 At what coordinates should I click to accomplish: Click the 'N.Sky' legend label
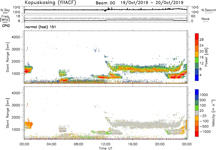5,10
